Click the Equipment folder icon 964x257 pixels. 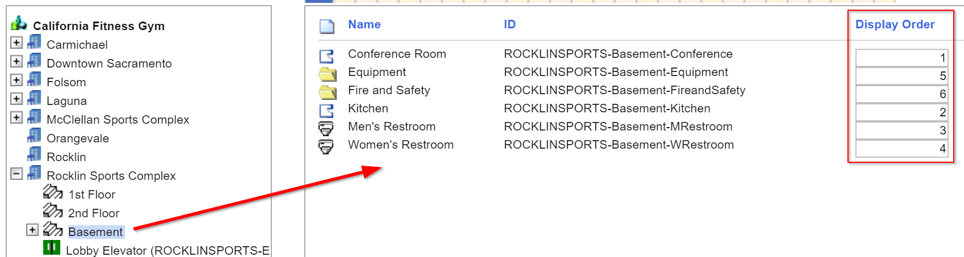pyautogui.click(x=327, y=74)
